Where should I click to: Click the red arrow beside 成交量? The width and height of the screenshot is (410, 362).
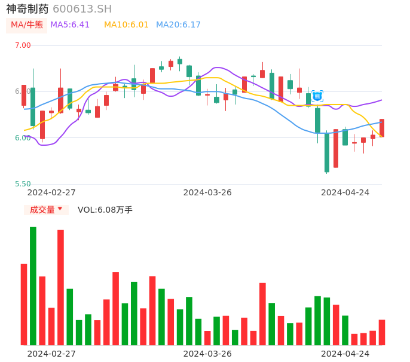point(60,209)
